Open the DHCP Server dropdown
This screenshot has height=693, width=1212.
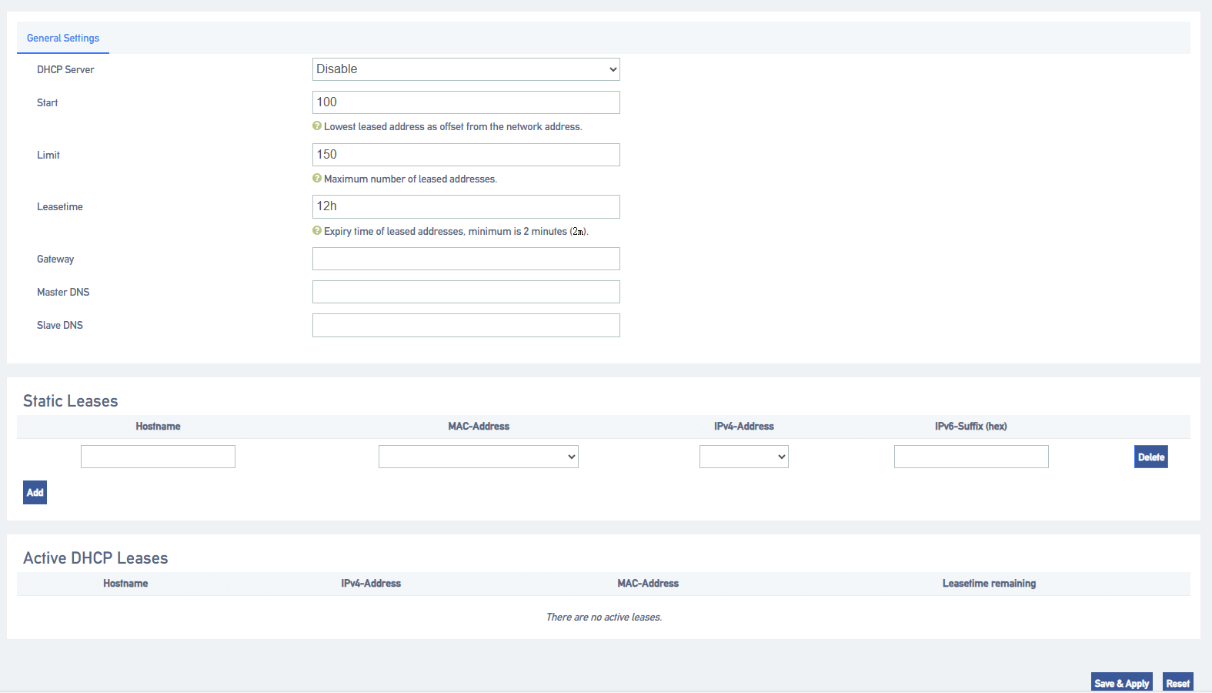point(466,69)
